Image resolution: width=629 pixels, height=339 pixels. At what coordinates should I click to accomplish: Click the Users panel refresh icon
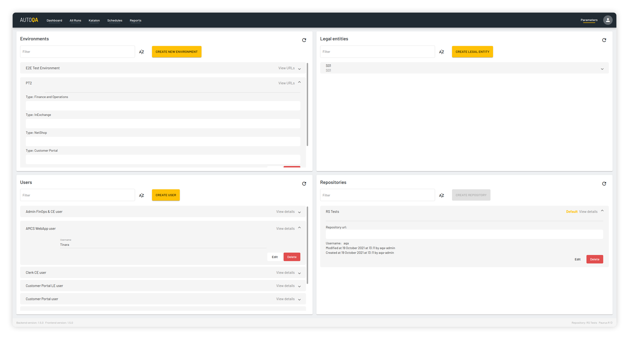pyautogui.click(x=304, y=184)
